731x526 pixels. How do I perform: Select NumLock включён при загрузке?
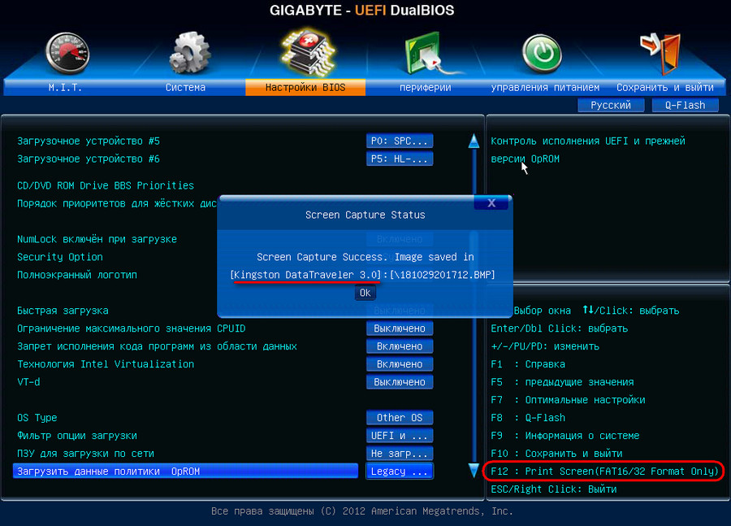click(x=97, y=239)
